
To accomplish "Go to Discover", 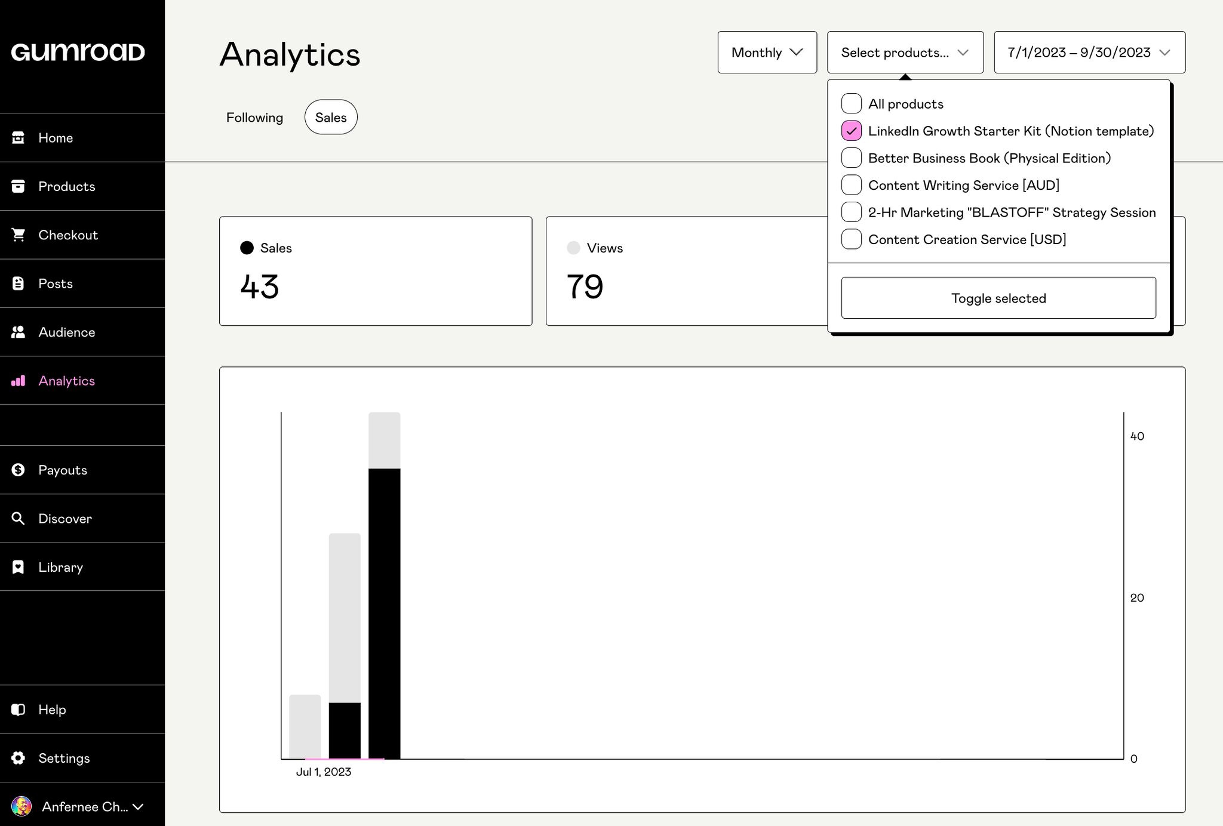I will click(x=82, y=519).
